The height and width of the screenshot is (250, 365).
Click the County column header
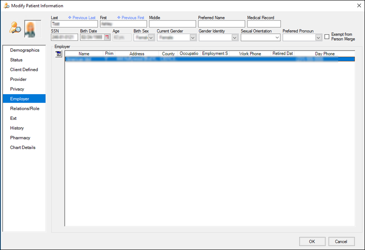(x=168, y=54)
